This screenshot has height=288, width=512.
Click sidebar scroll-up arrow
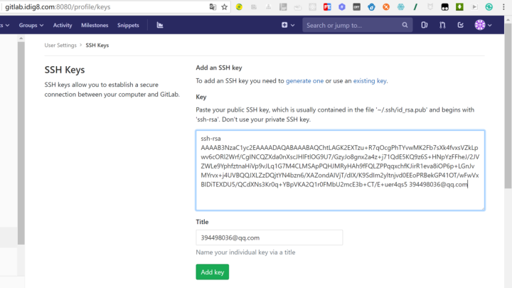(21, 38)
